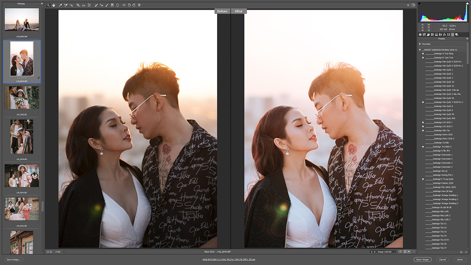Image resolution: width=471 pixels, height=265 pixels.
Task: Apply the Sadesign Retro 2020 preset
Action: coord(443,134)
